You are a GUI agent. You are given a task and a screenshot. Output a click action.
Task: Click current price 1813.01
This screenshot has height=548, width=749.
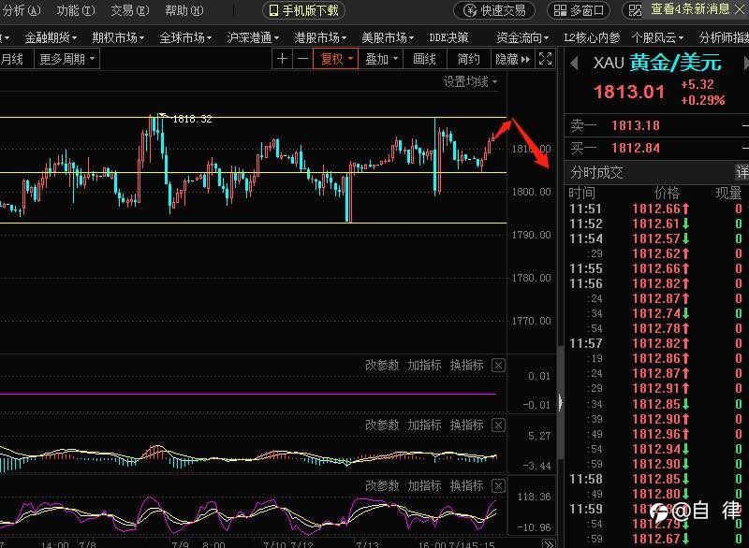629,92
